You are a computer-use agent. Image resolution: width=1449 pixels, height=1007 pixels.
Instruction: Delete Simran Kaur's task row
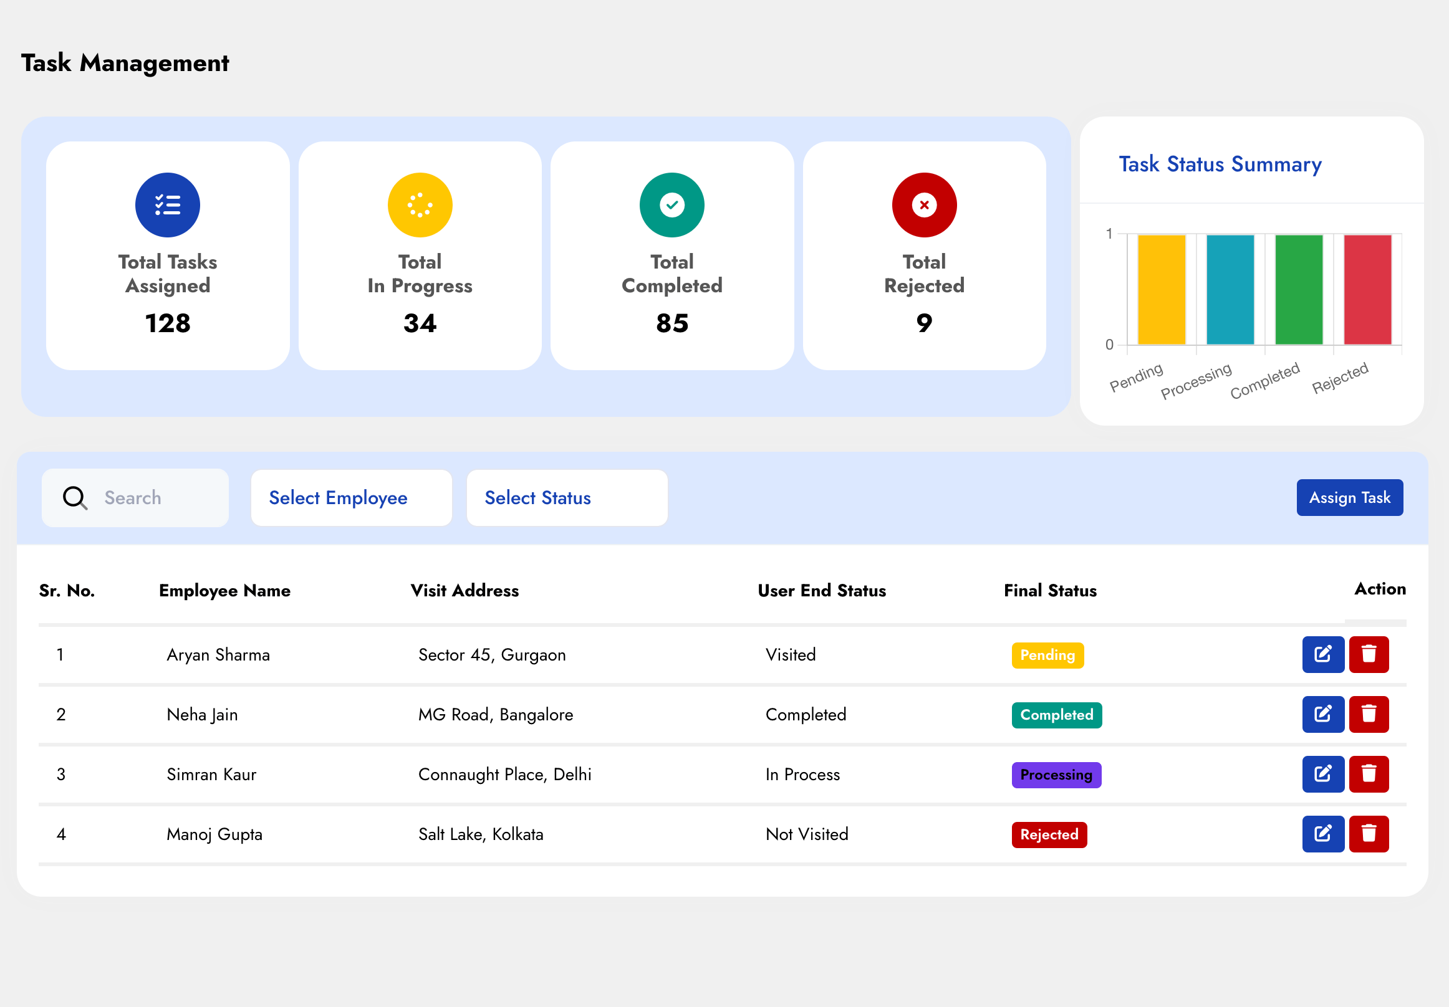(x=1368, y=775)
